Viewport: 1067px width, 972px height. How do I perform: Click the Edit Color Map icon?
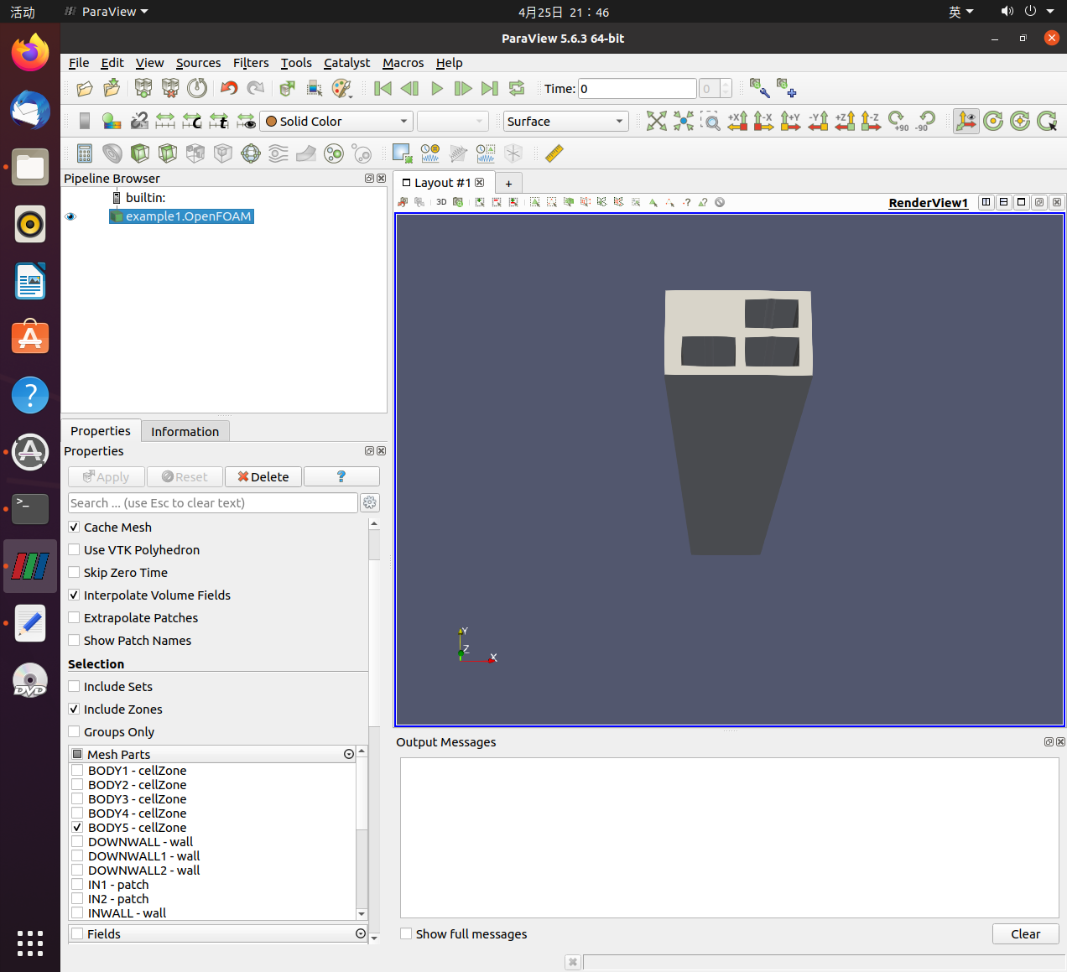[112, 122]
